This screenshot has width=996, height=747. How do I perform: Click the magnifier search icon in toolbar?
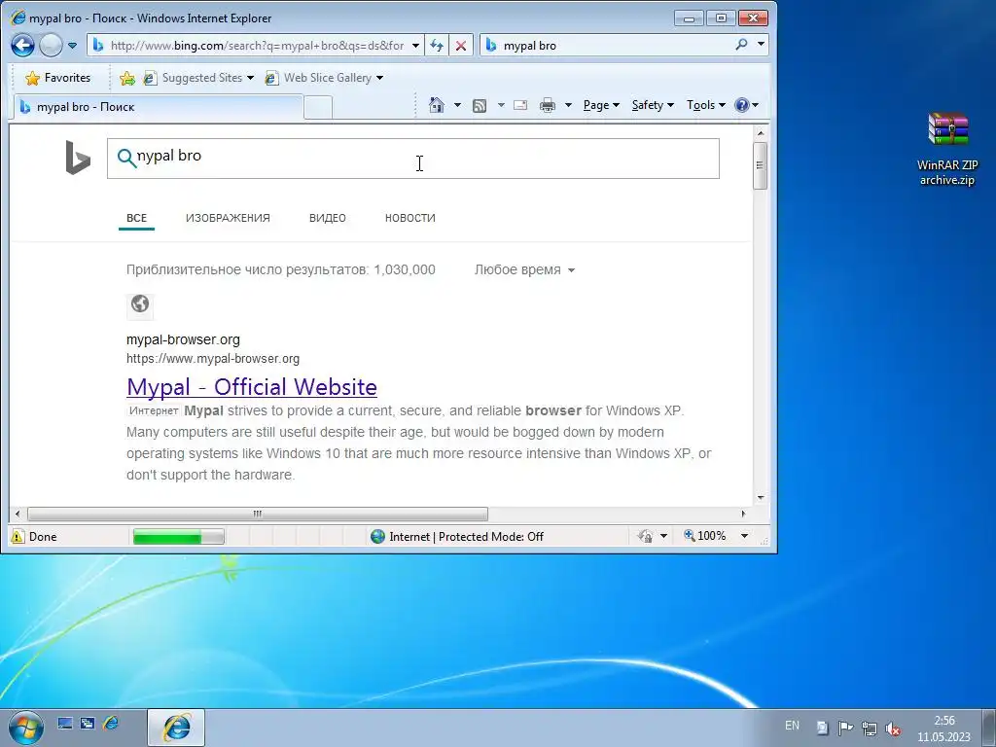(x=741, y=45)
